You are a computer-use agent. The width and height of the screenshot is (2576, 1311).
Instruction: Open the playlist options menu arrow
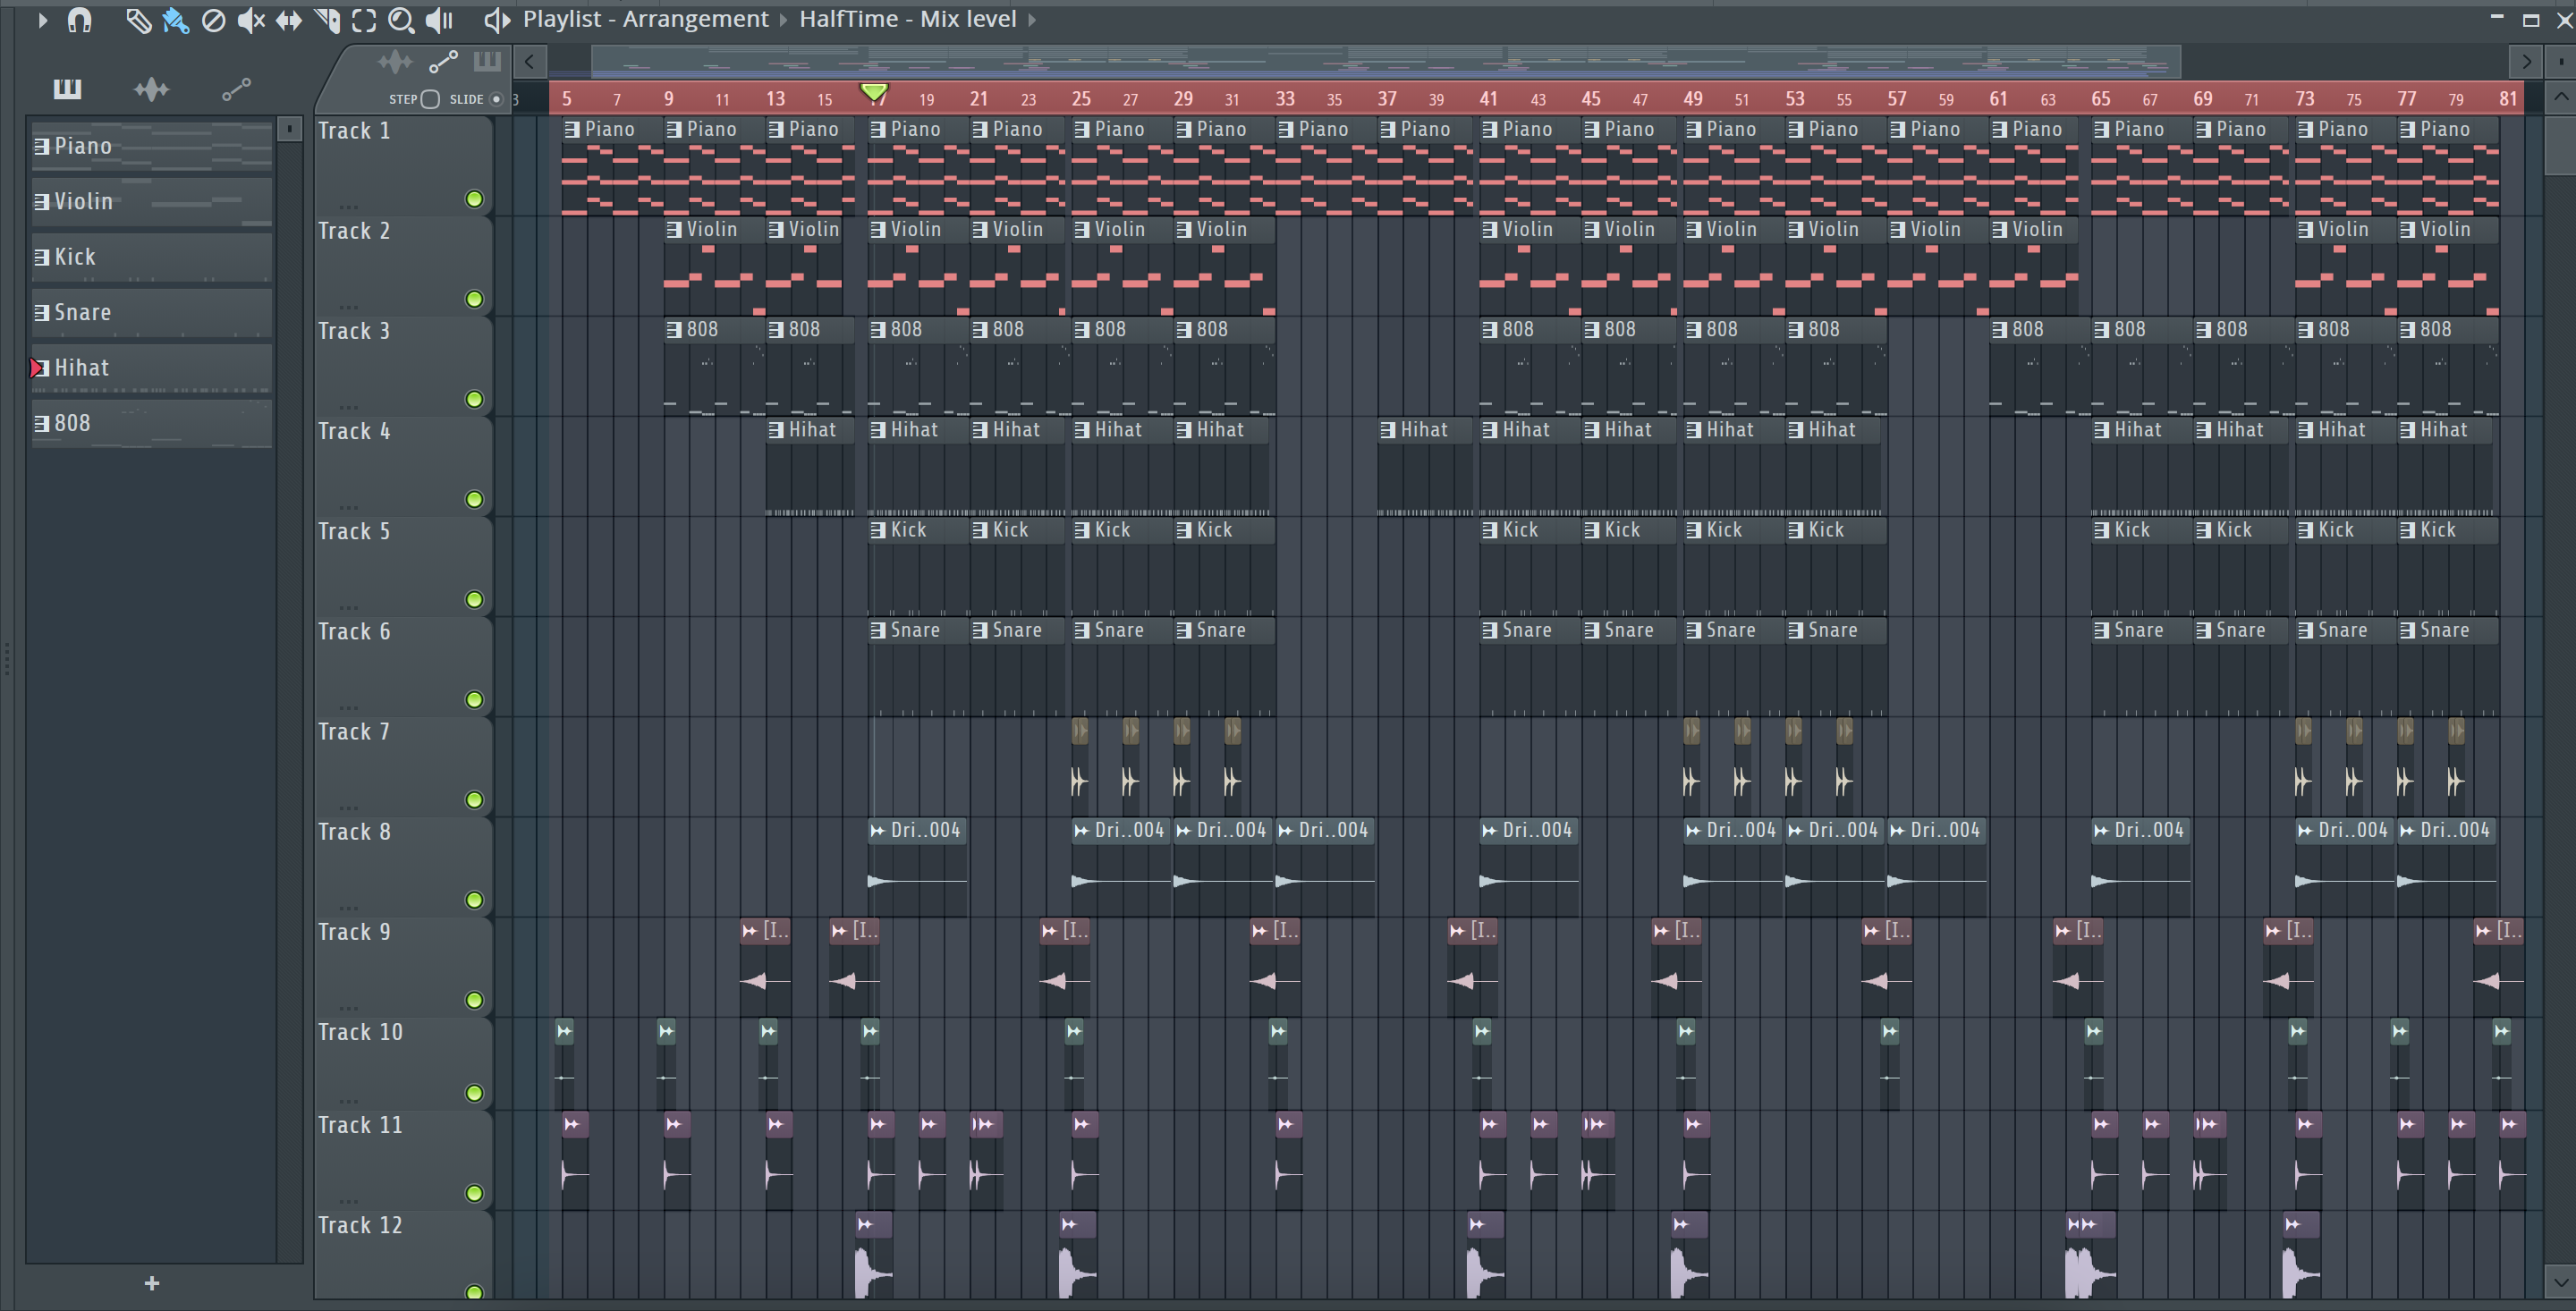pos(42,20)
